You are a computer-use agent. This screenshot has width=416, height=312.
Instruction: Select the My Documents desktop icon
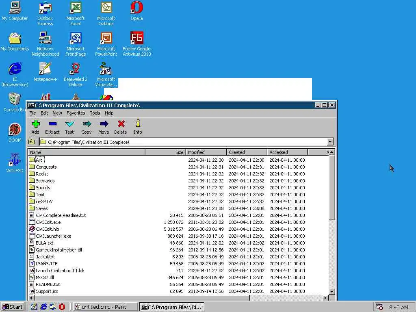click(x=15, y=41)
